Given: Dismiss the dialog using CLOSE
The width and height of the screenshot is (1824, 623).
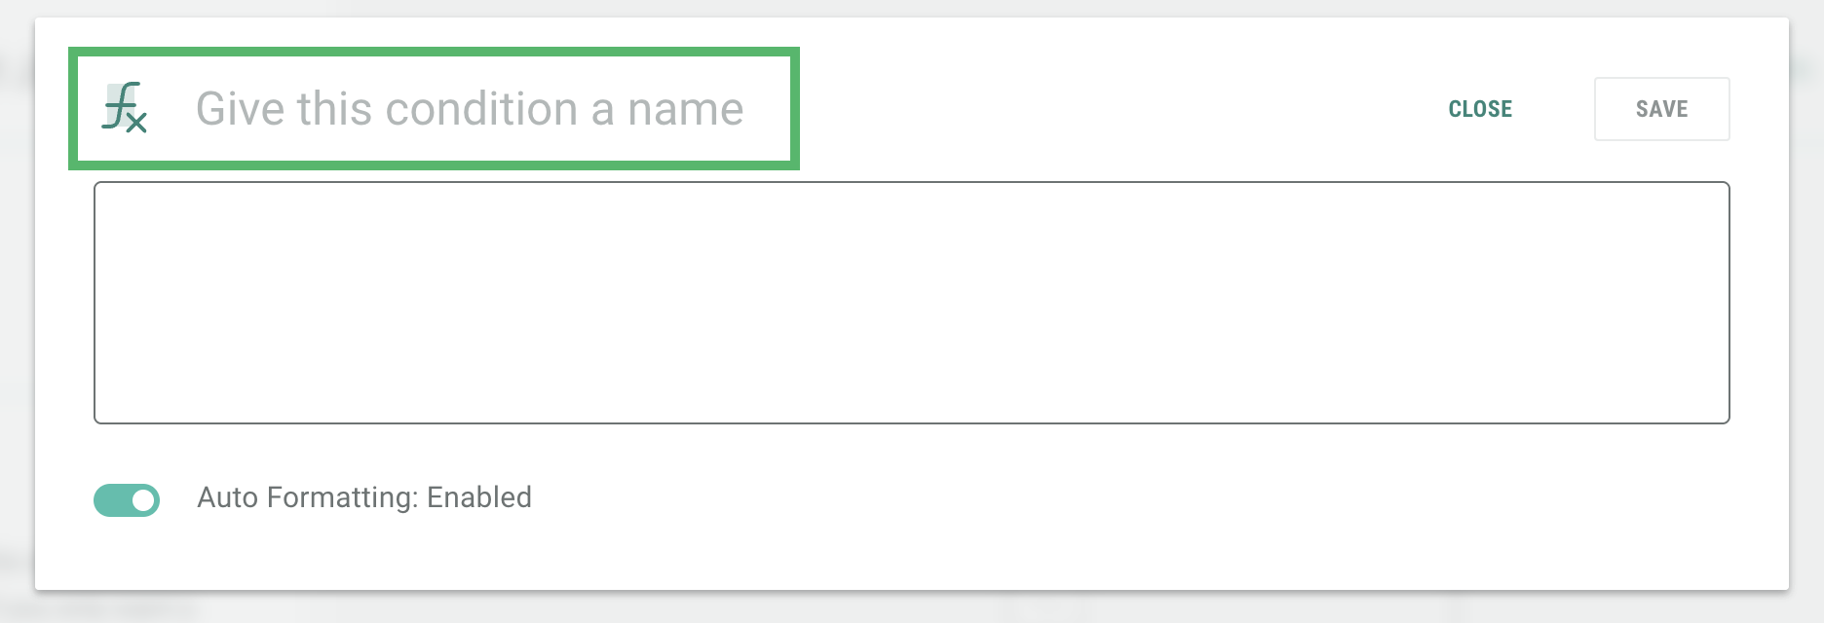Looking at the screenshot, I should 1480,109.
